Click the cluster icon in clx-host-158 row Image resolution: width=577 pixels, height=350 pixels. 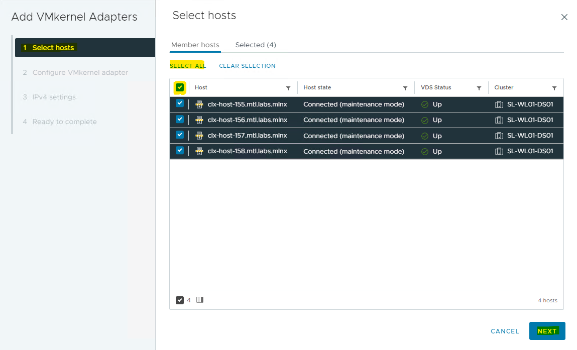tap(499, 151)
